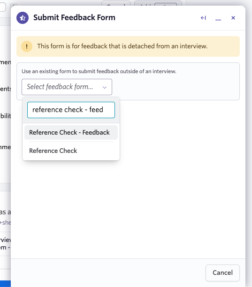Click the separator line between the dropdown options

point(71,142)
